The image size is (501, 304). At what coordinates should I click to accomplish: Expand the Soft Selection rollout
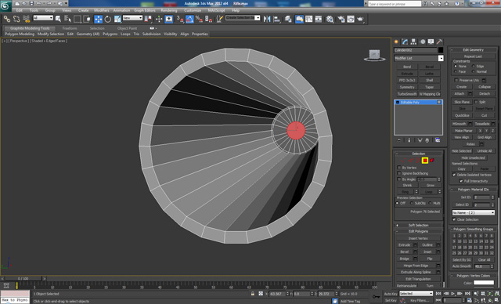point(418,226)
